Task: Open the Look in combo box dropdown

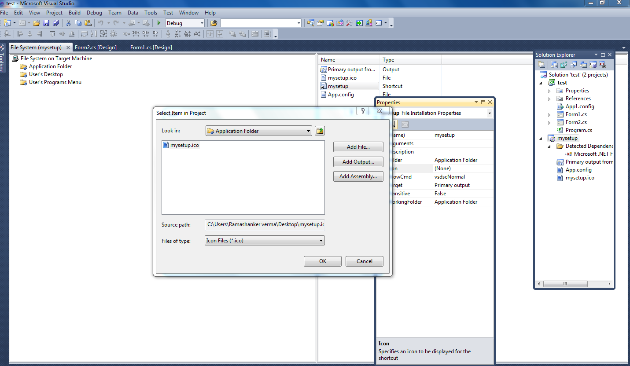Action: click(x=308, y=131)
